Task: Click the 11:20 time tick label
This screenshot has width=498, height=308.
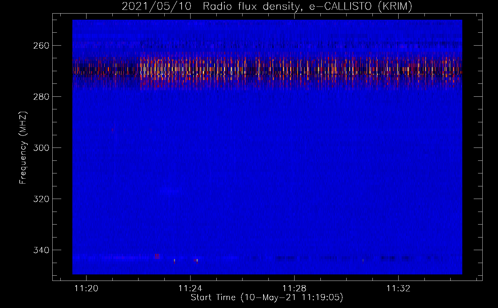Action: coord(86,289)
